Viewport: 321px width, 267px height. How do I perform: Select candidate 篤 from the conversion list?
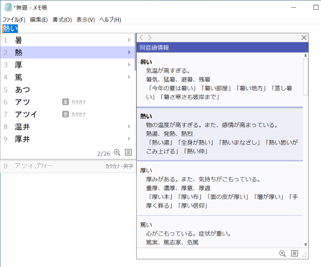pyautogui.click(x=18, y=77)
